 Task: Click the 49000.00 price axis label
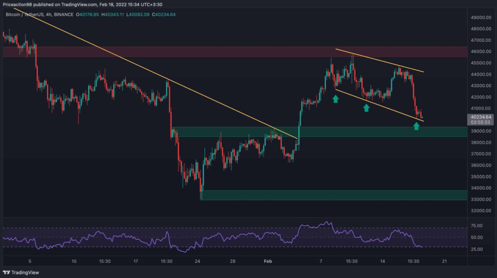[x=481, y=17]
